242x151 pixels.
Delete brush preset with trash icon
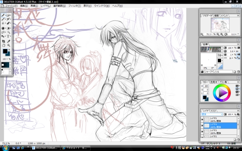(x=238, y=72)
